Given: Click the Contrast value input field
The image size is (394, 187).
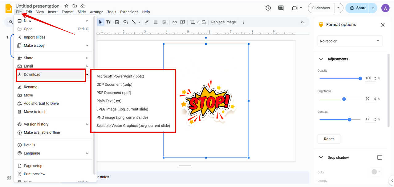Looking at the screenshot, I should [368, 119].
